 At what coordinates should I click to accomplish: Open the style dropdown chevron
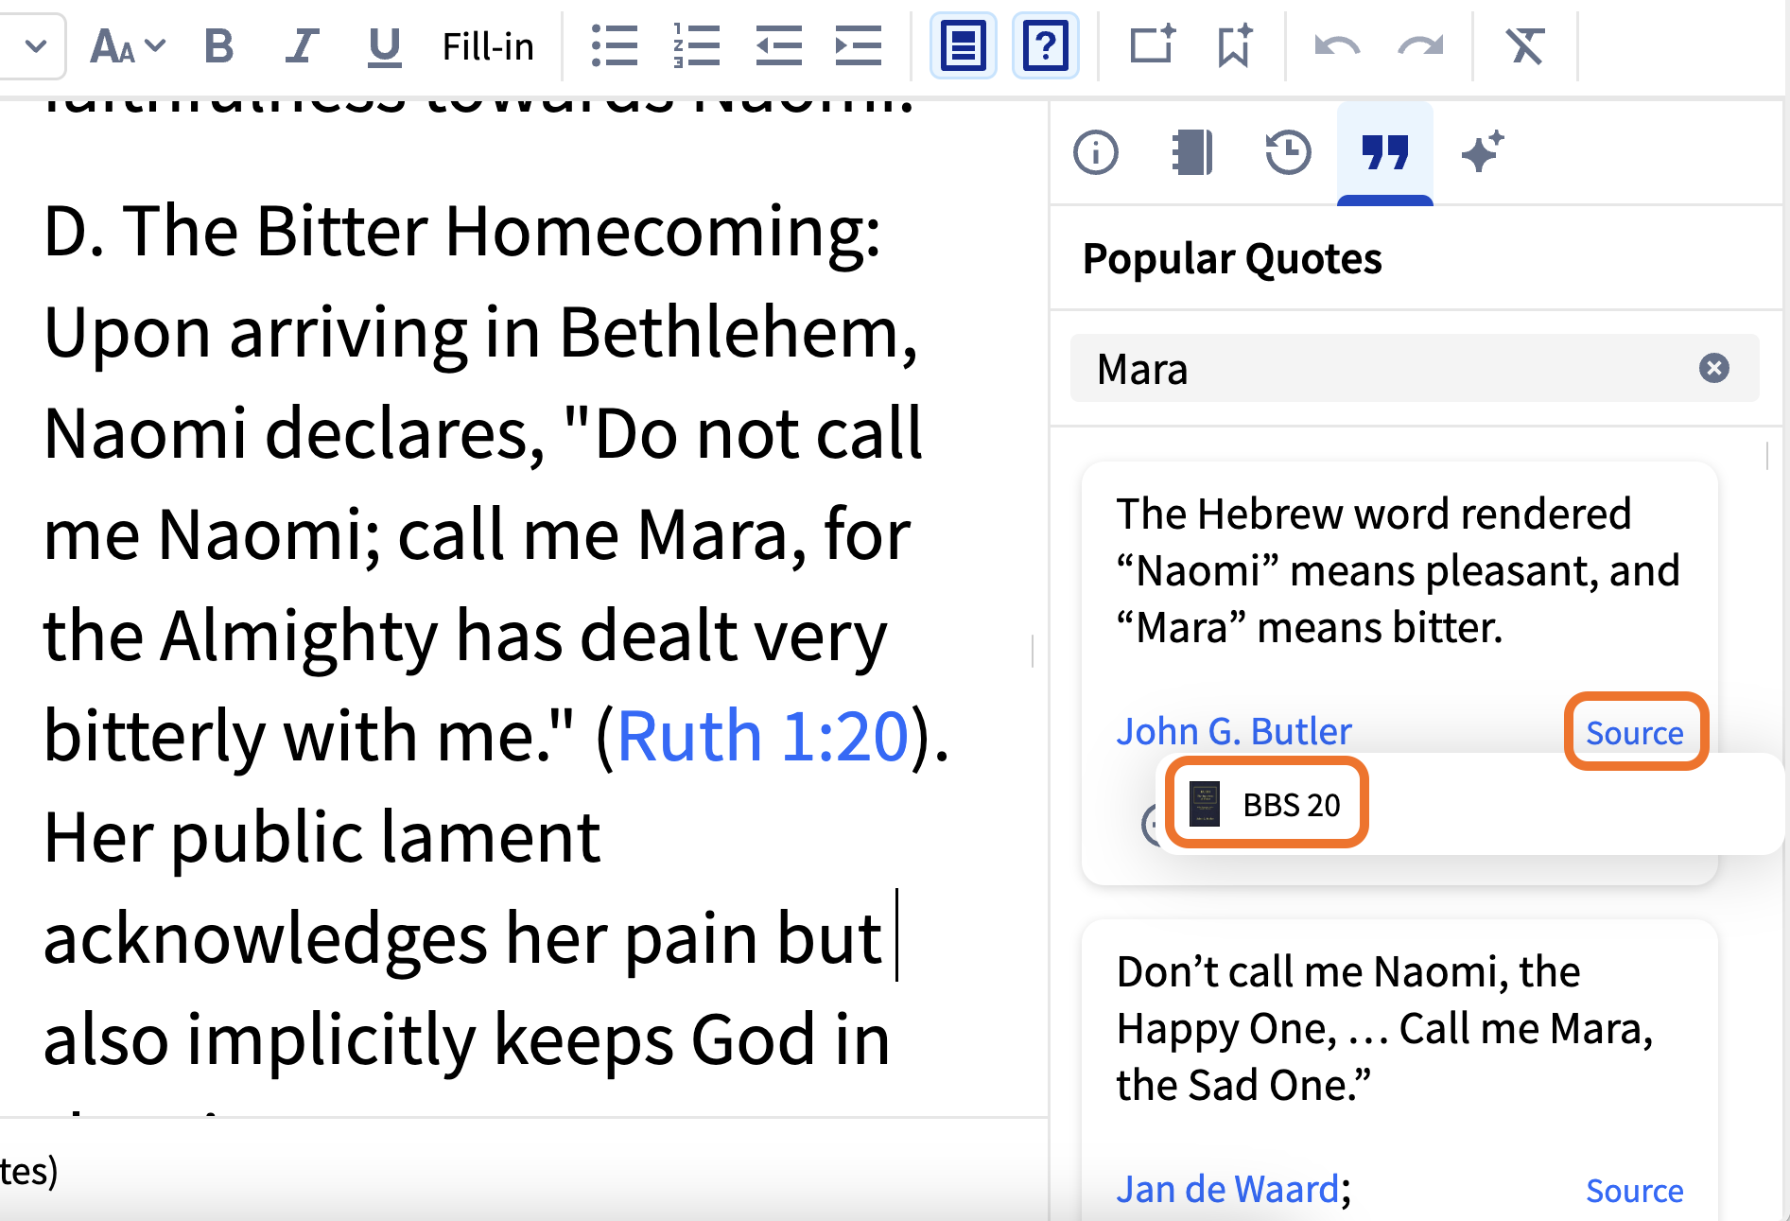coord(36,45)
